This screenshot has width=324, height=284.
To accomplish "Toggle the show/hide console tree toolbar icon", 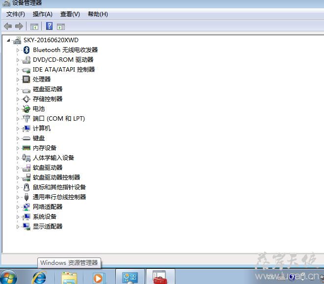I will coord(34,26).
